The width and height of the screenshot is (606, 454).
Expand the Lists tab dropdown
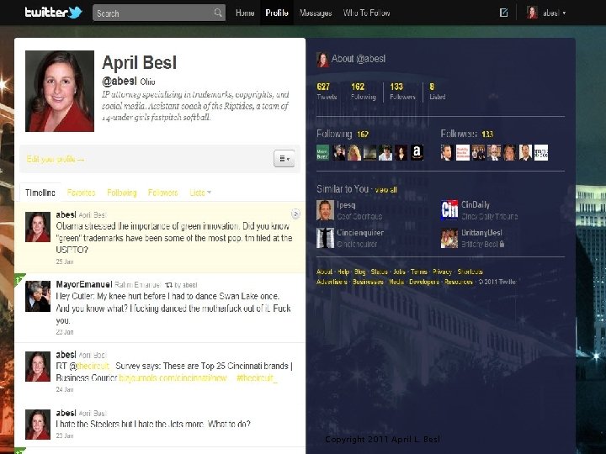[x=200, y=193]
